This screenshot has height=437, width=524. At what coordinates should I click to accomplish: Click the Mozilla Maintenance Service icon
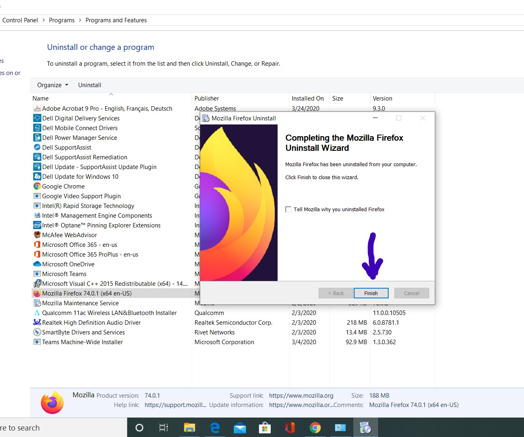(x=37, y=303)
